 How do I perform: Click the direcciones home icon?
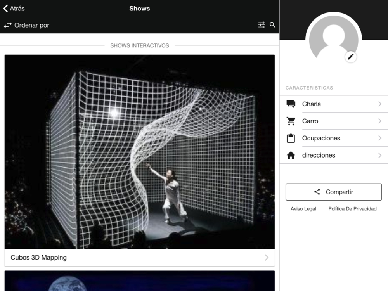pyautogui.click(x=291, y=155)
